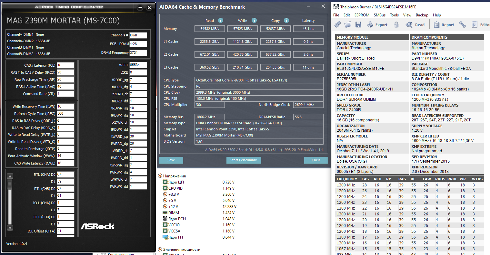Open the SMBus menu
The image size is (490, 255).
tap(380, 15)
